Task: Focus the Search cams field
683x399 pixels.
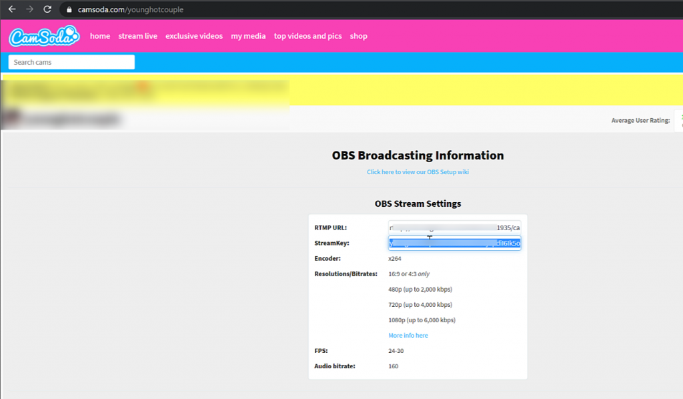Action: pos(71,62)
